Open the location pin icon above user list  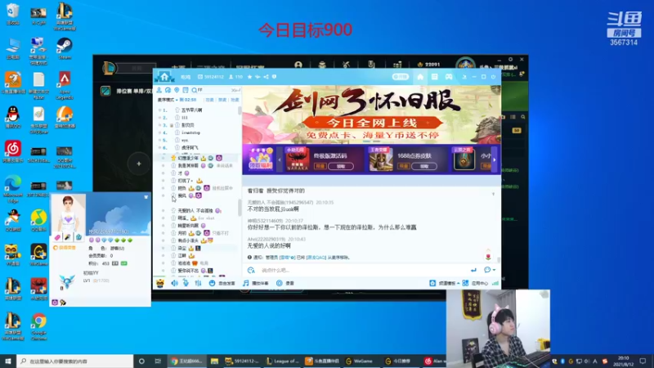point(177,90)
